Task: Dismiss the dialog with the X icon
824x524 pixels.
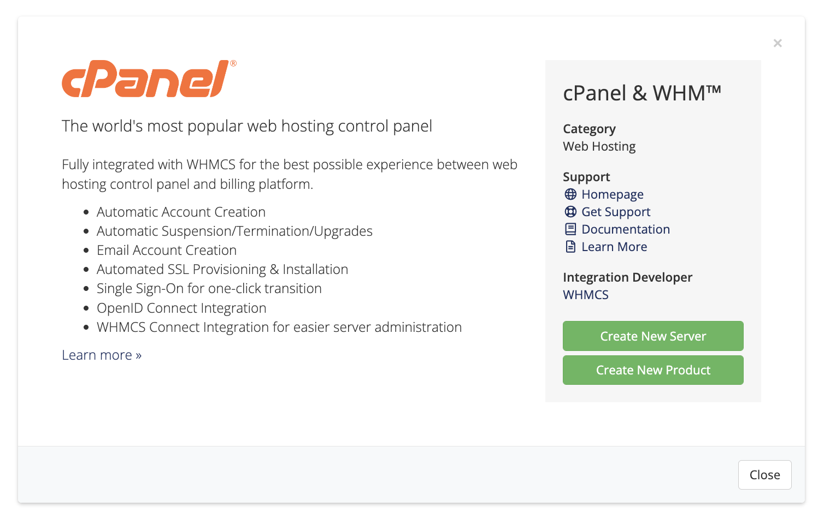Action: (x=778, y=43)
